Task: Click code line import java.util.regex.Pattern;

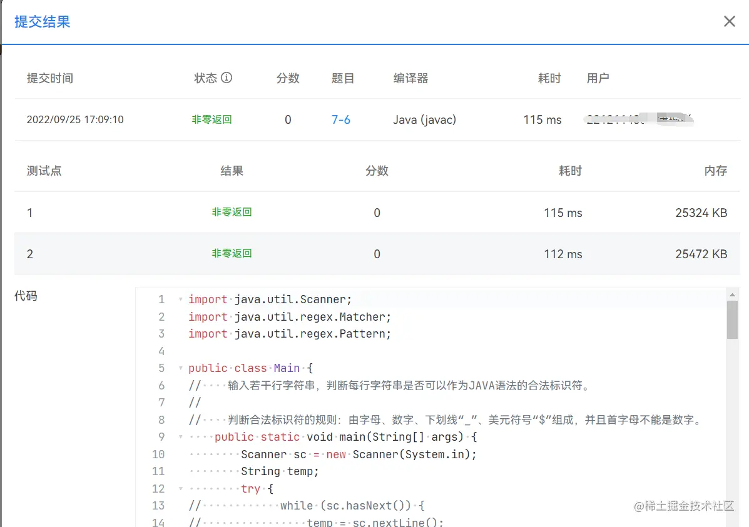Action: pos(290,334)
